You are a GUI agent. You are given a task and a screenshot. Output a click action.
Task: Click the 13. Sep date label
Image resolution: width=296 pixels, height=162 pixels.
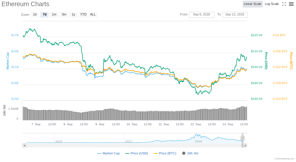[228, 124]
